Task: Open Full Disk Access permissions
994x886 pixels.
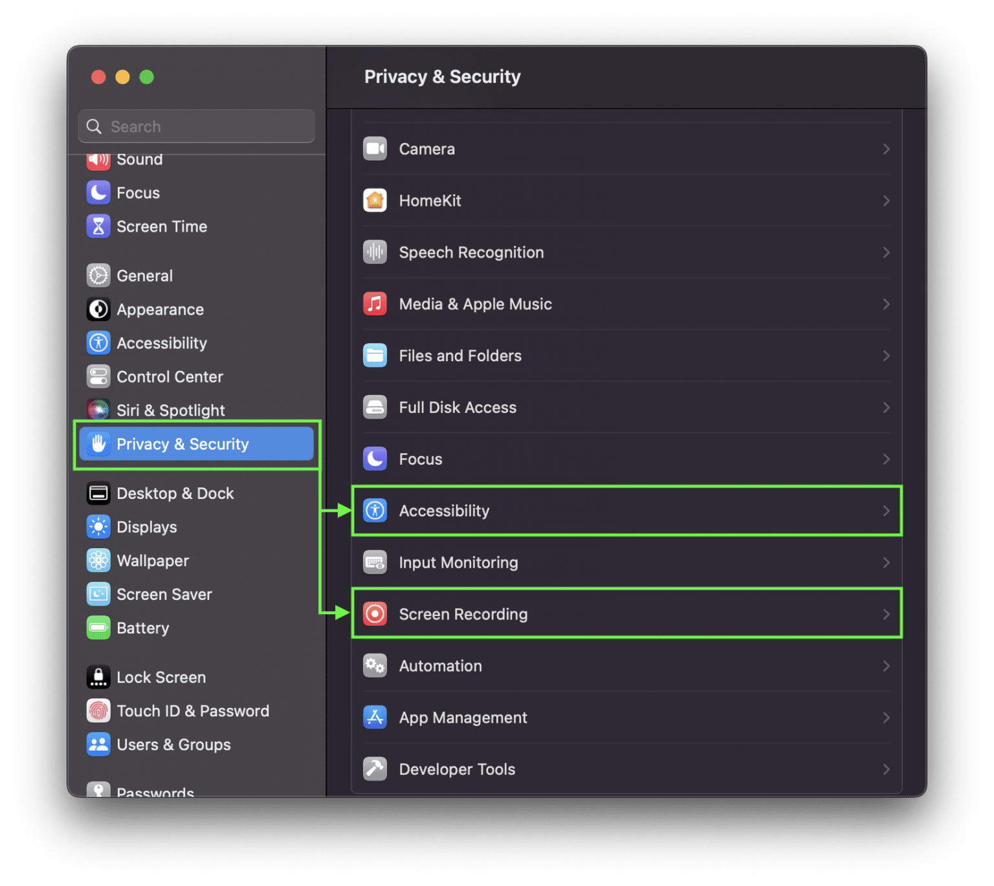Action: coord(626,407)
